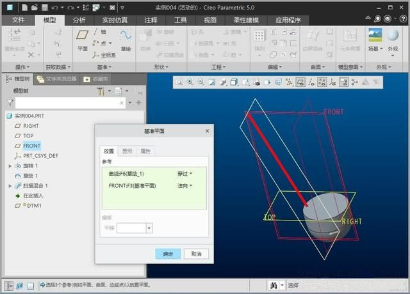Click the Plane (平面) datum tool
Screen dimensions: 410x294
tap(83, 40)
